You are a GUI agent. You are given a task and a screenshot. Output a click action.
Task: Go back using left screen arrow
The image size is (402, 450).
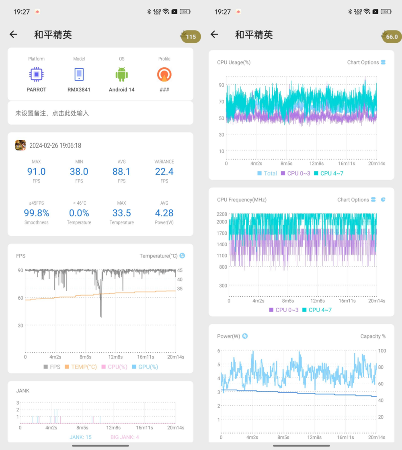pos(13,34)
